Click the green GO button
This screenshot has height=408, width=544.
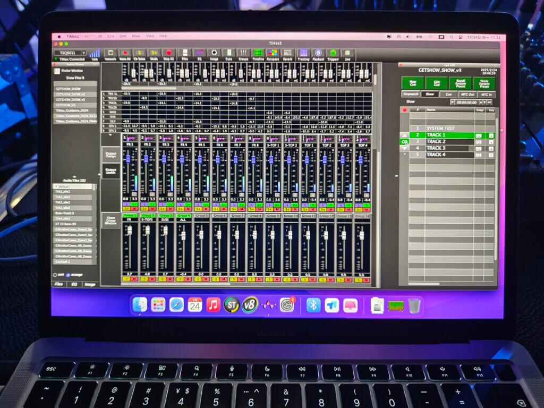404,142
